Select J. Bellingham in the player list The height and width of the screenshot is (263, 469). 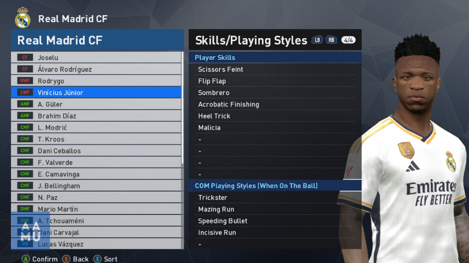(96, 186)
